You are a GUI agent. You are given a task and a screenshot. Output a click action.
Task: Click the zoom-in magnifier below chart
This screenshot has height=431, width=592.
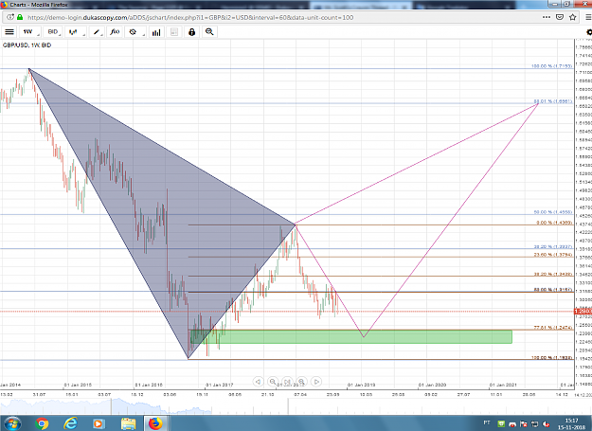coord(301,382)
